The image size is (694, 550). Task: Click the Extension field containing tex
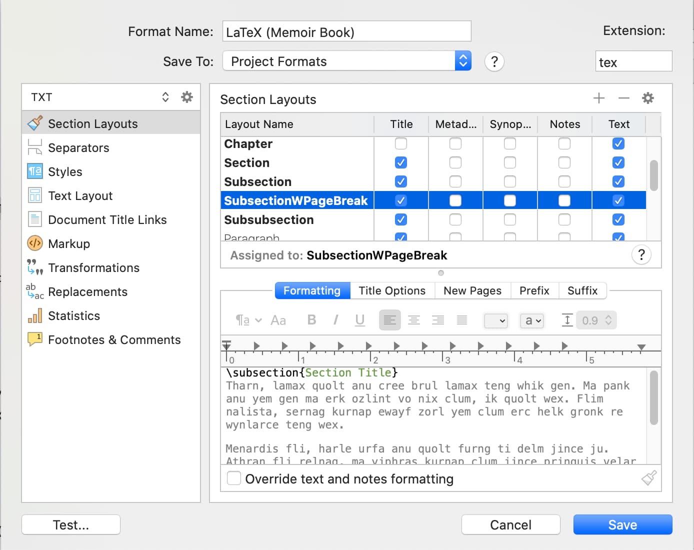[633, 61]
